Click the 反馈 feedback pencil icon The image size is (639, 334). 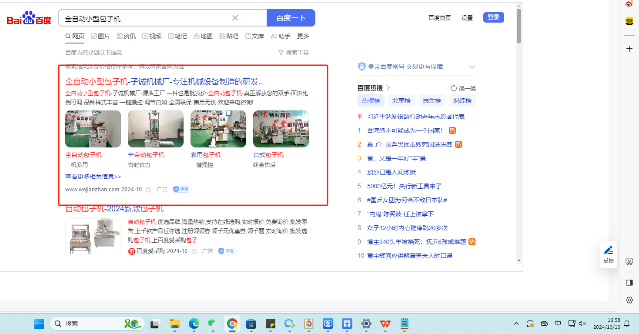pos(608,250)
